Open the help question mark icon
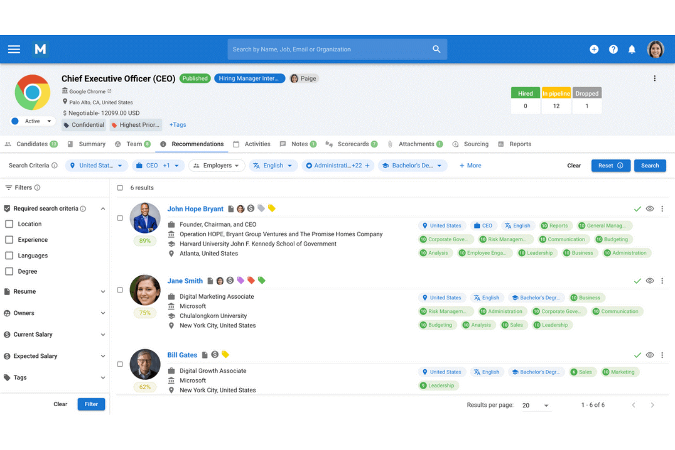The width and height of the screenshot is (675, 450). coord(613,49)
